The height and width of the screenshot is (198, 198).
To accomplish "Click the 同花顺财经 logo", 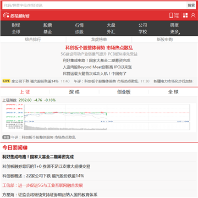I will pyautogui.click(x=16, y=15).
